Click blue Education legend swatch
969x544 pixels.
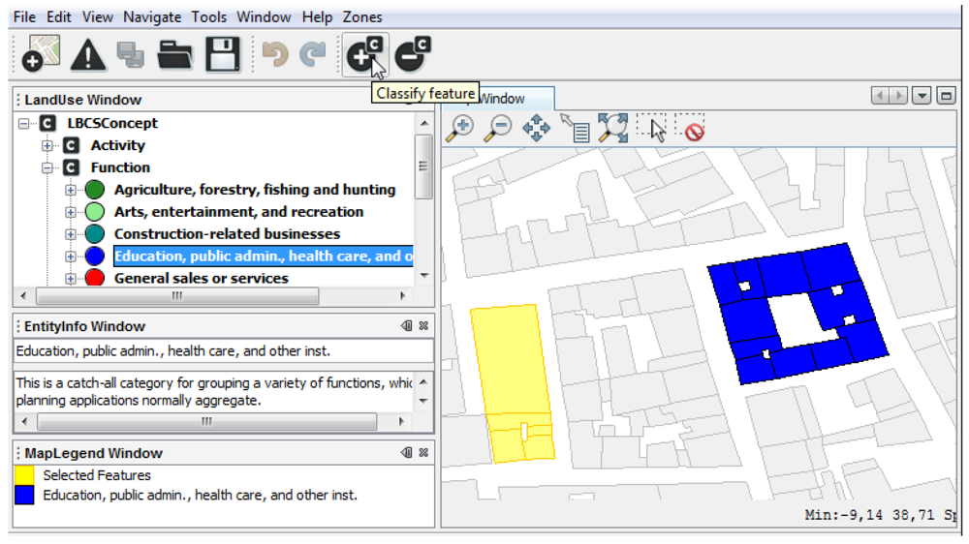pos(24,496)
